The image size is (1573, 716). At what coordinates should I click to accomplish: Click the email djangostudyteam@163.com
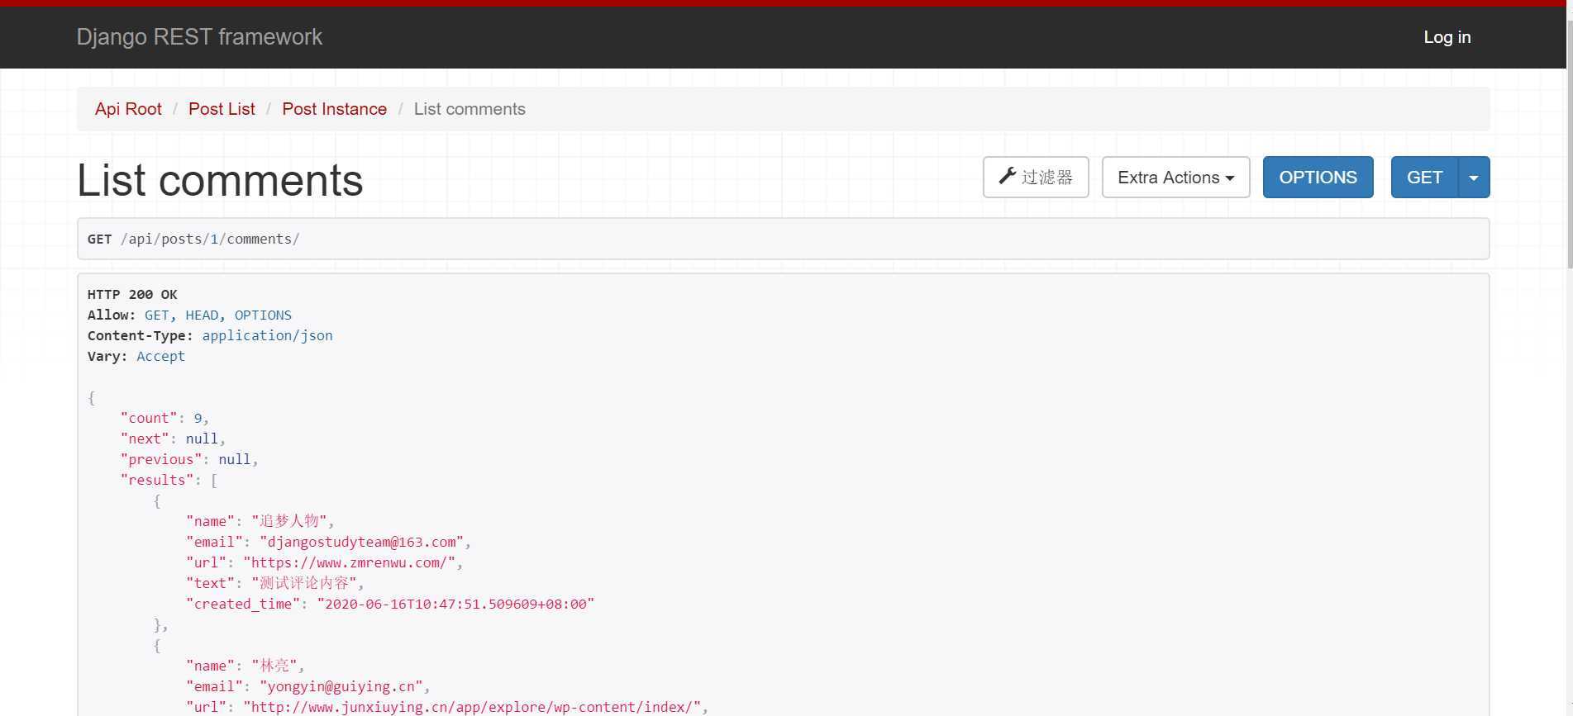(361, 542)
